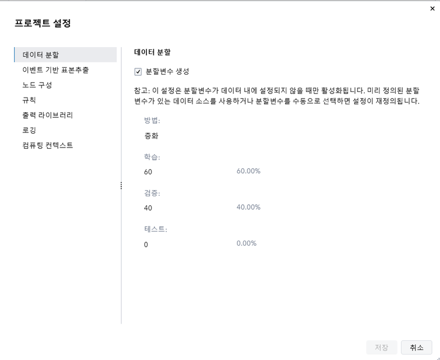The image size is (440, 360).
Task: Switch to 규칙 settings
Action: (x=29, y=100)
